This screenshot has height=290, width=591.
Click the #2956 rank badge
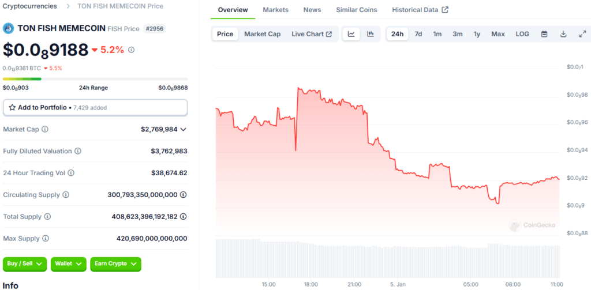click(x=155, y=29)
